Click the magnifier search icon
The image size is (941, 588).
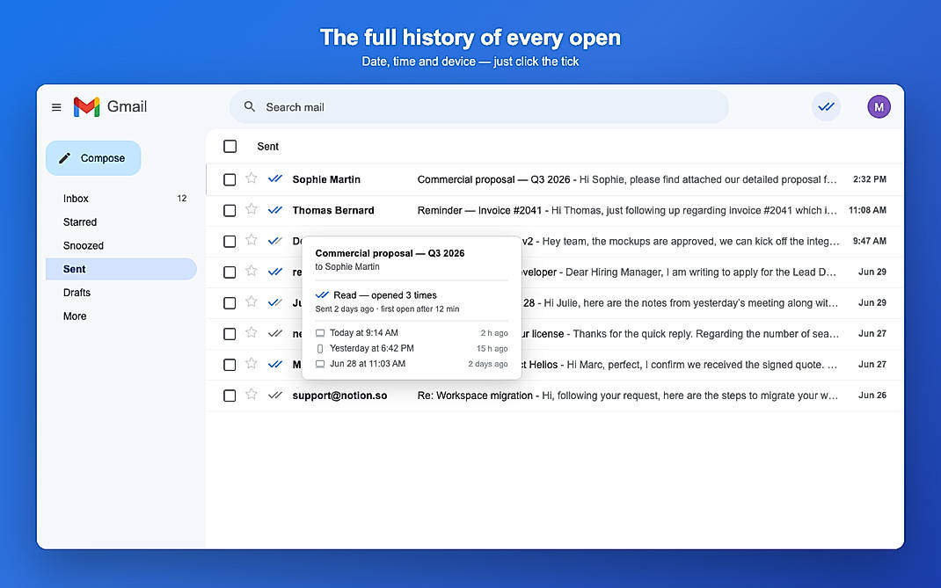(250, 107)
